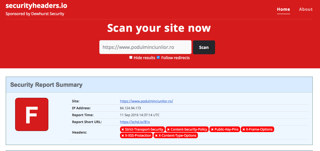The height and width of the screenshot is (151, 320).
Task: Open the podulminciunilor.ro site link
Action: click(146, 101)
